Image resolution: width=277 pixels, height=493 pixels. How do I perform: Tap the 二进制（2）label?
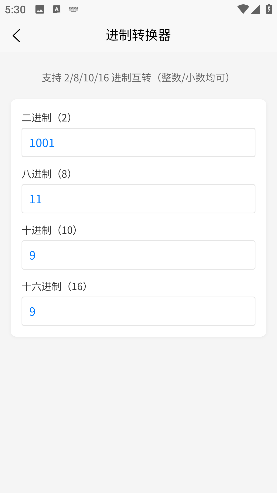tap(46, 118)
